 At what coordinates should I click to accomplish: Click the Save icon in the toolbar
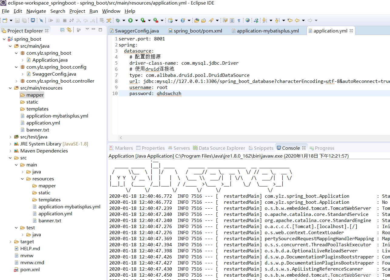click(x=17, y=20)
